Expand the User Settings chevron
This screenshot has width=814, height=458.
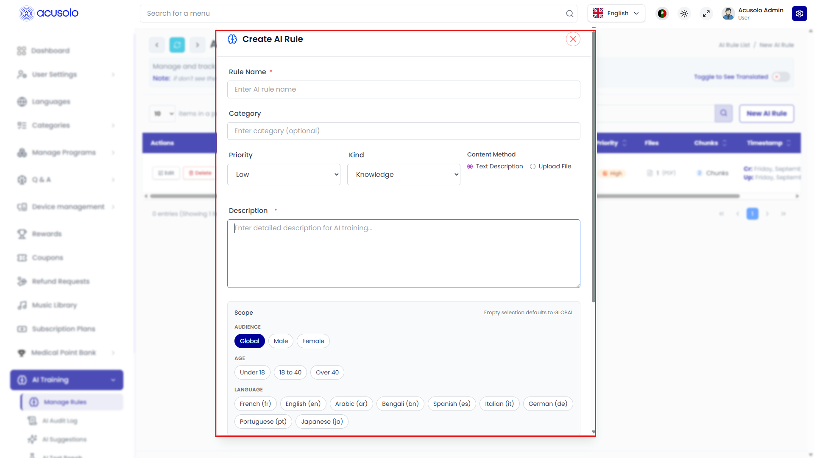(x=113, y=75)
